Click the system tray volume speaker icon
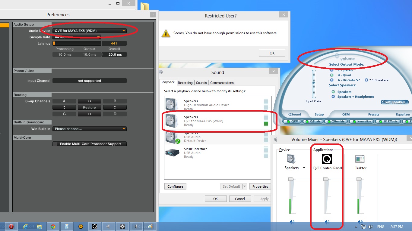The height and width of the screenshot is (231, 412). [370, 227]
